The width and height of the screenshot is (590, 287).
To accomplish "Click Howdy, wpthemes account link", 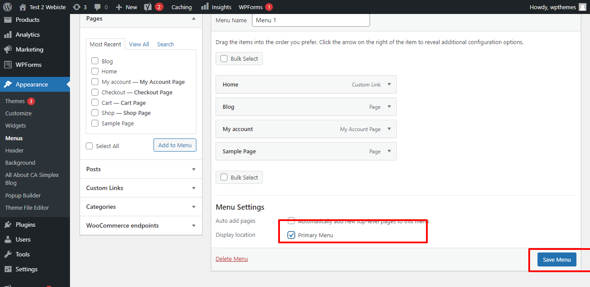I will coord(553,7).
